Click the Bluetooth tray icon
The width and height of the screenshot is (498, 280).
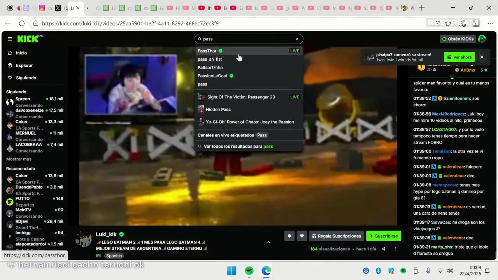pos(378,271)
